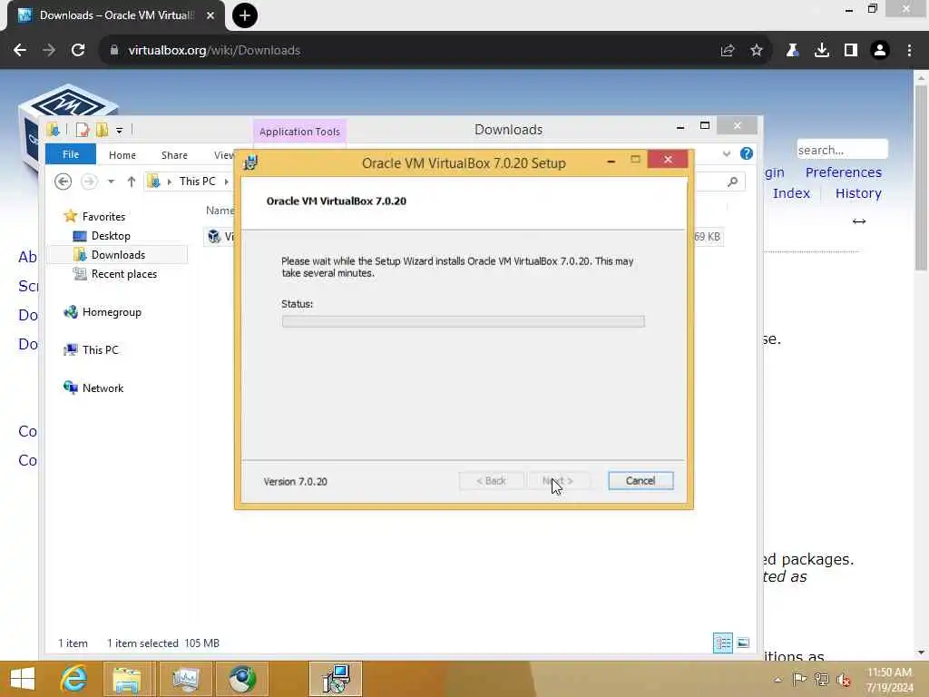Open Windows Start button
Viewport: 929px width, 697px height.
point(23,679)
